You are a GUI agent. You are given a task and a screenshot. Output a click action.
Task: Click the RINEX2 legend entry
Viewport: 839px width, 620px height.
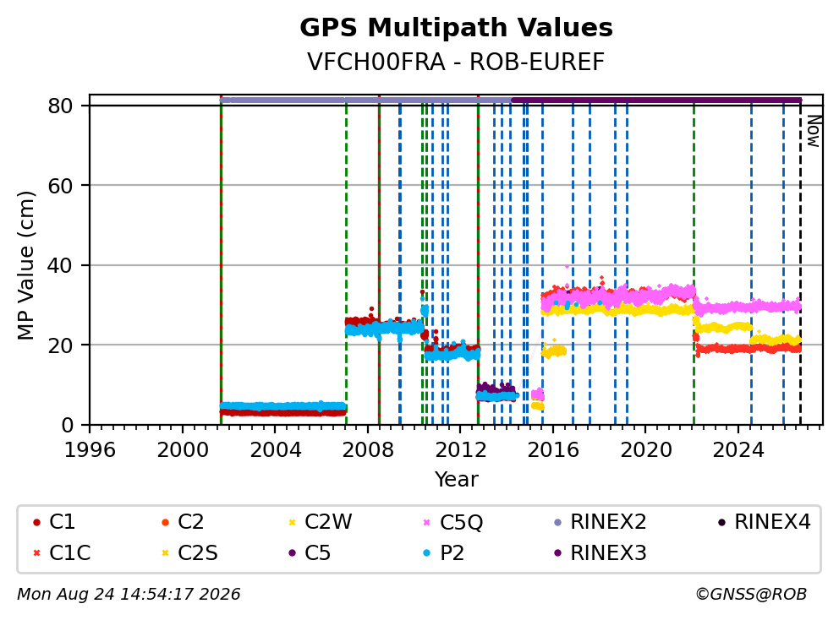click(x=600, y=522)
